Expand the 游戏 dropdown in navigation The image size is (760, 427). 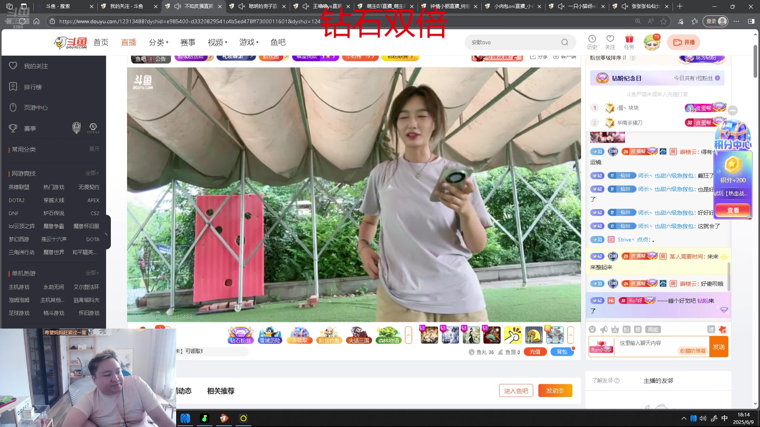[249, 42]
